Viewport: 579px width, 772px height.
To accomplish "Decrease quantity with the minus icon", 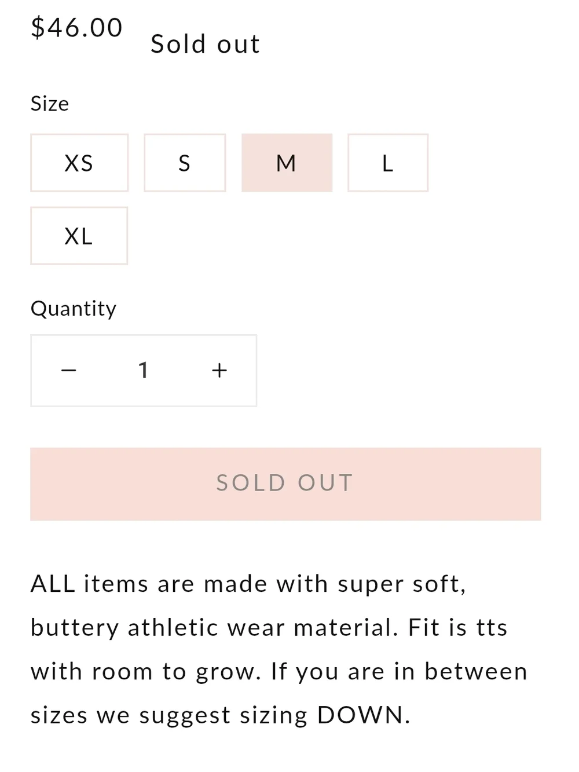I will (x=69, y=371).
